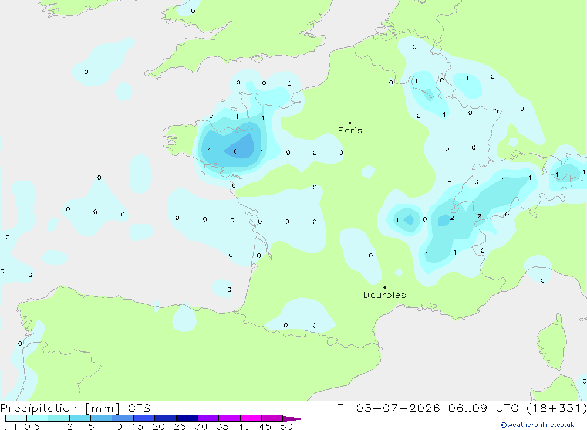Click the '4' precipitation value over Brittany
Viewport: 587px width, 430px height.
pyautogui.click(x=209, y=150)
